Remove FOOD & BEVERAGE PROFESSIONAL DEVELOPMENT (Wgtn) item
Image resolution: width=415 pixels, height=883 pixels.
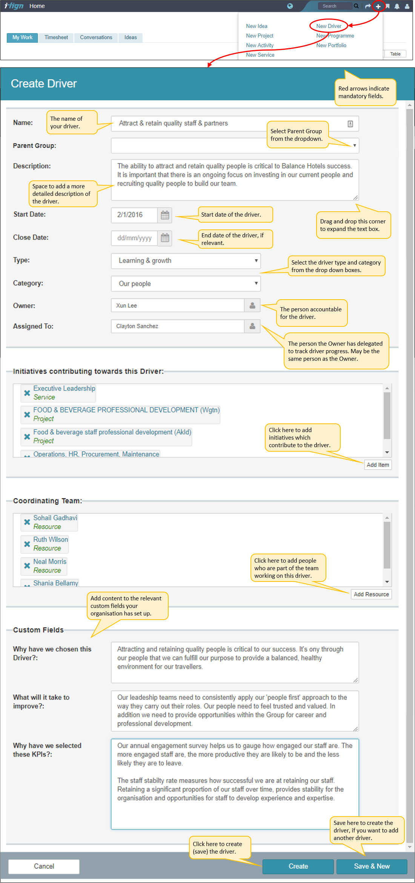click(27, 414)
